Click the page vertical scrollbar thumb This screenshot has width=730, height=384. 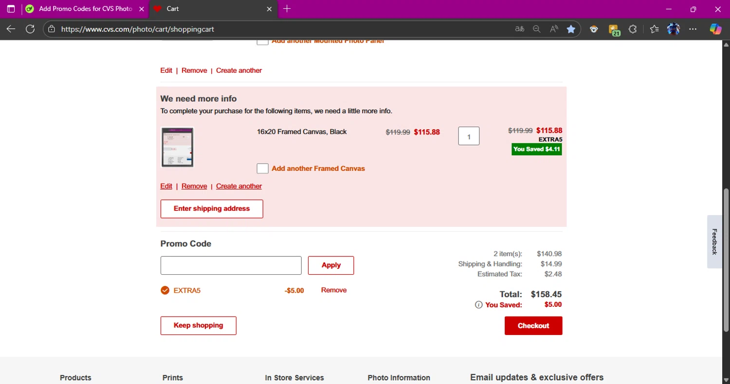pos(726,260)
